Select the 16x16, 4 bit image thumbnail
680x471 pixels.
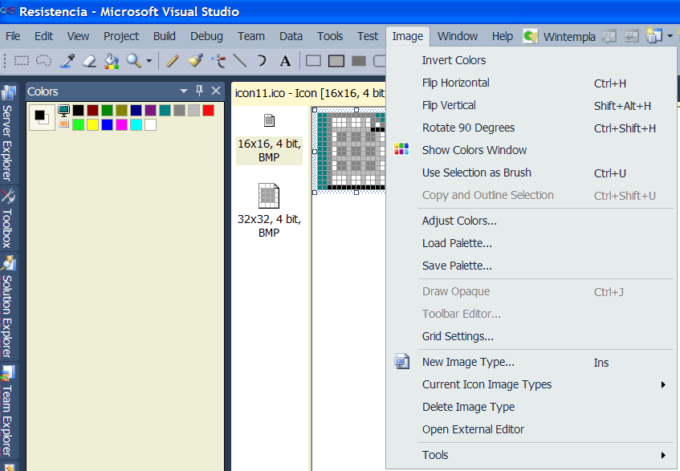[269, 138]
